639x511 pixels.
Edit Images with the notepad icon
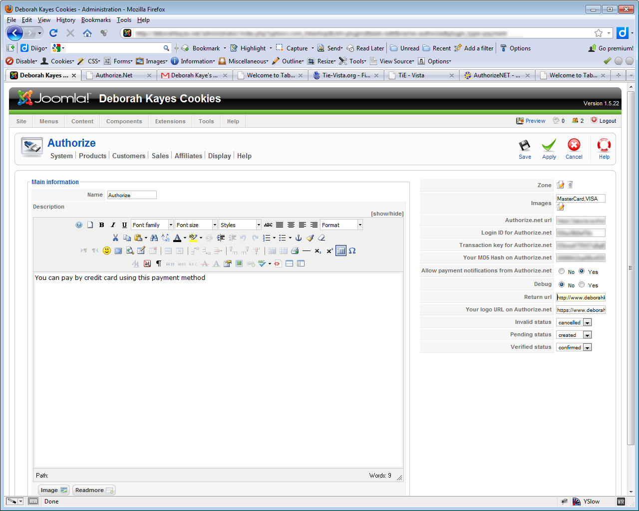[561, 207]
